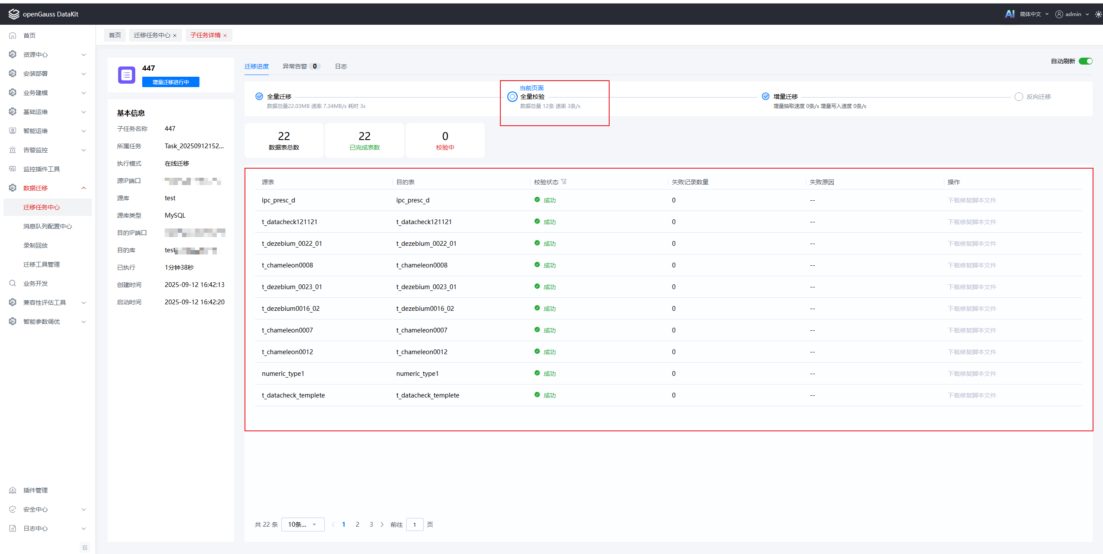Click the filter icon beside 校验状态 column

pyautogui.click(x=564, y=182)
